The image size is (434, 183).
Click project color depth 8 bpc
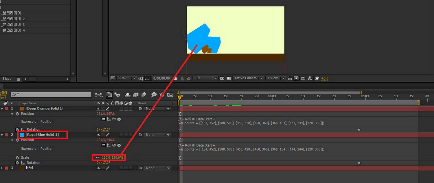[x=7, y=79]
